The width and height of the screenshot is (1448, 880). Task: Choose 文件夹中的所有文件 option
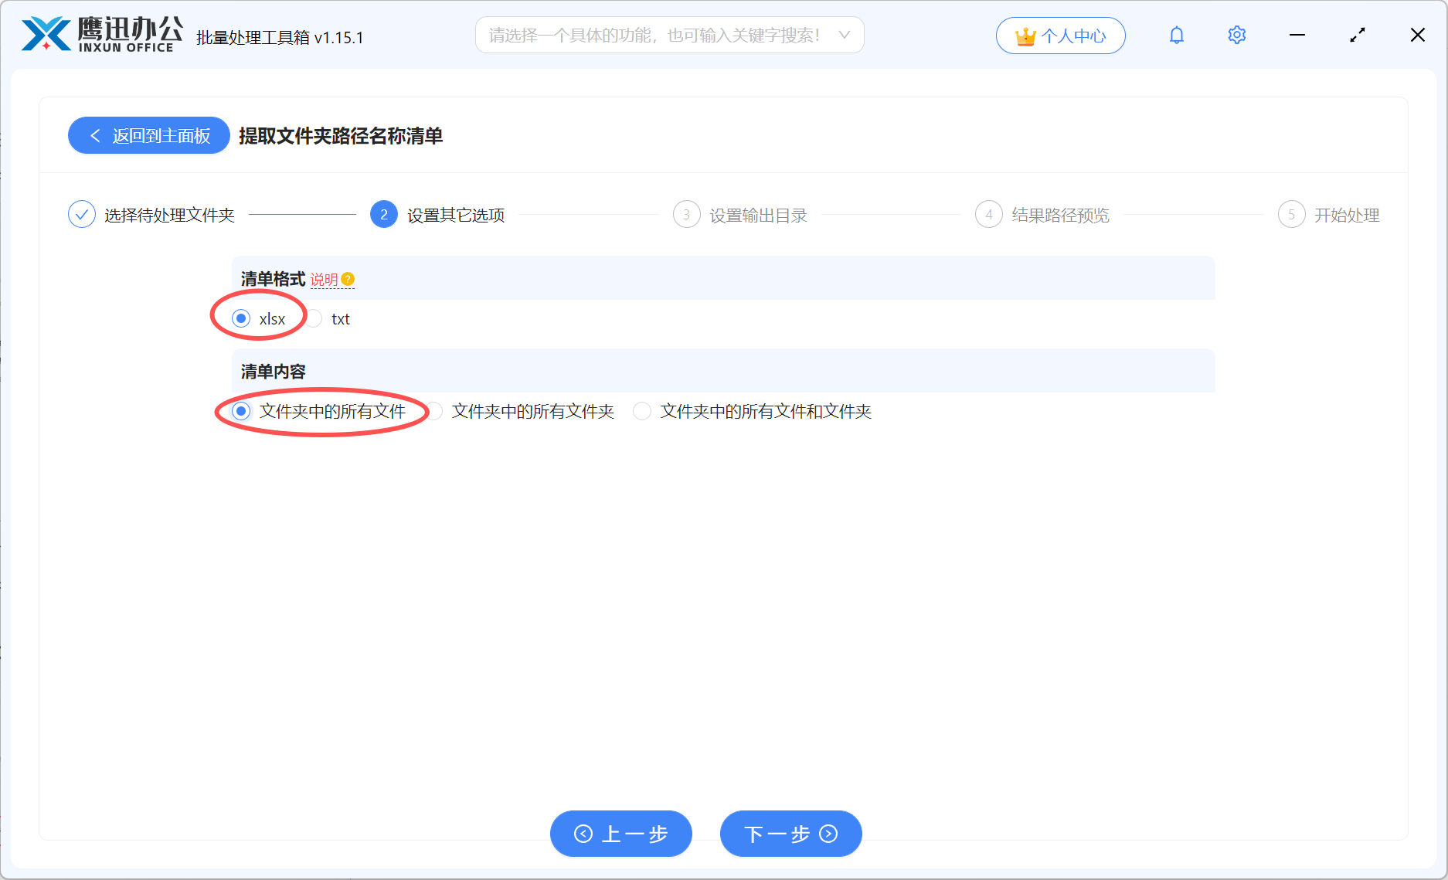(x=241, y=411)
